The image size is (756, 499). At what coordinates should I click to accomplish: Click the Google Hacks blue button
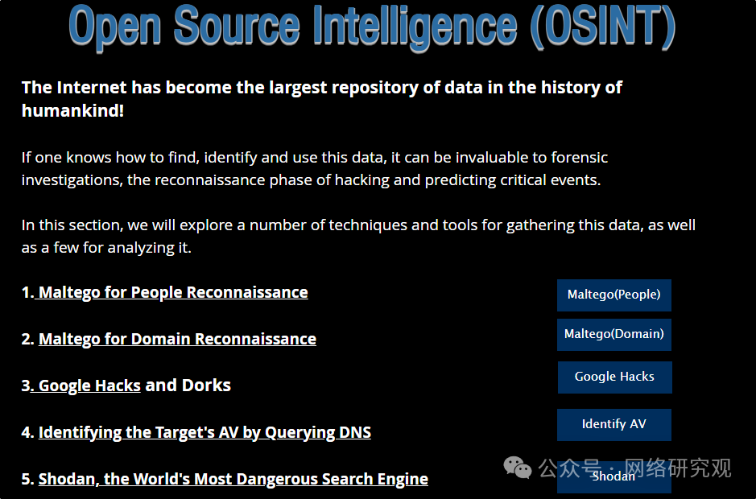tap(615, 377)
